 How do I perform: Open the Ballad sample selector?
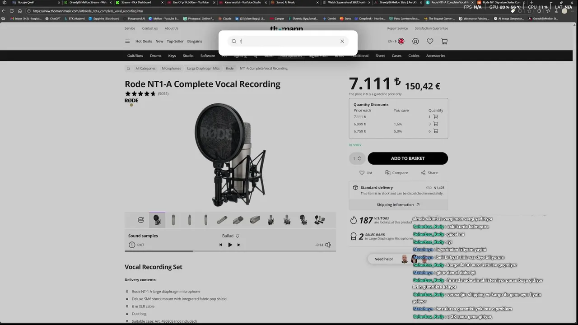click(x=230, y=236)
